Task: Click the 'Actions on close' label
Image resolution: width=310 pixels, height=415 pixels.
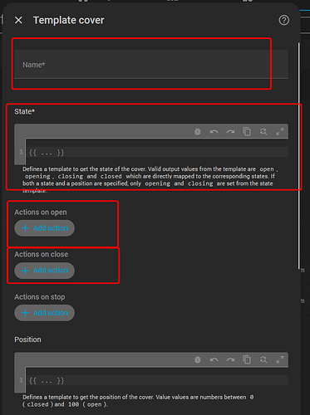Action: (42, 254)
